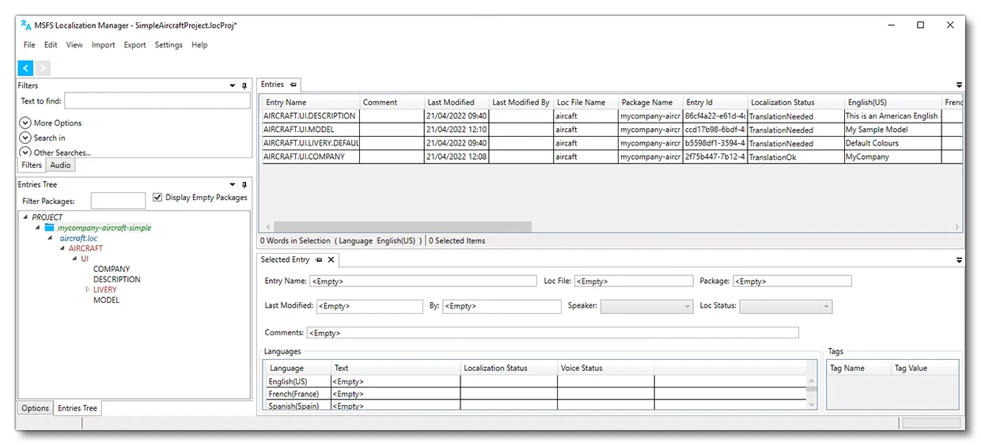
Task: Click the Comments input field
Action: 552,333
